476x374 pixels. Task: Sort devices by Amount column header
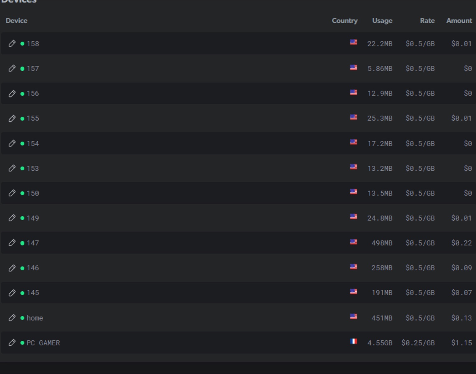tap(459, 21)
